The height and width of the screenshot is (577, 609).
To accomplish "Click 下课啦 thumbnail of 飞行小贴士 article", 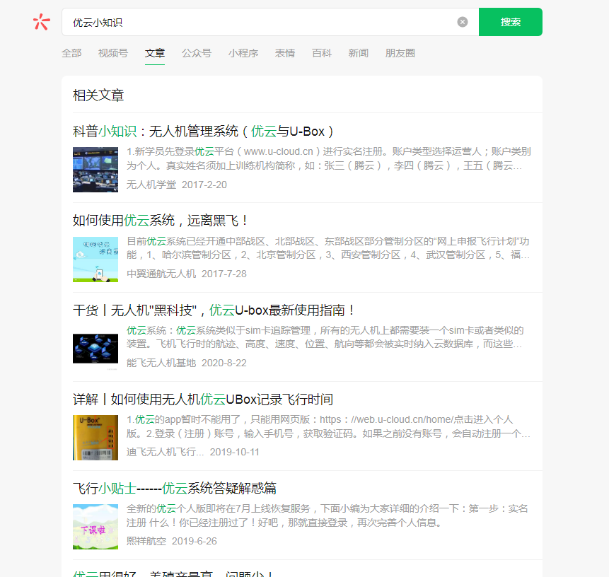I will click(x=95, y=527).
